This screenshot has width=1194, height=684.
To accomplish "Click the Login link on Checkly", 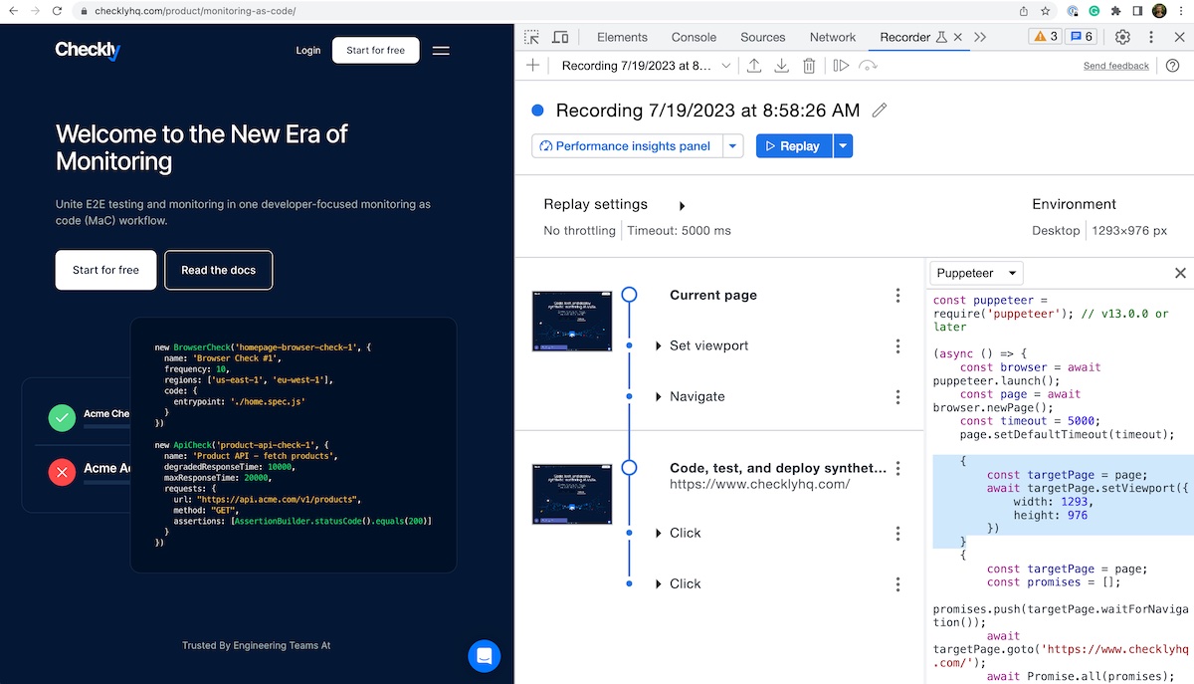I will tap(308, 50).
